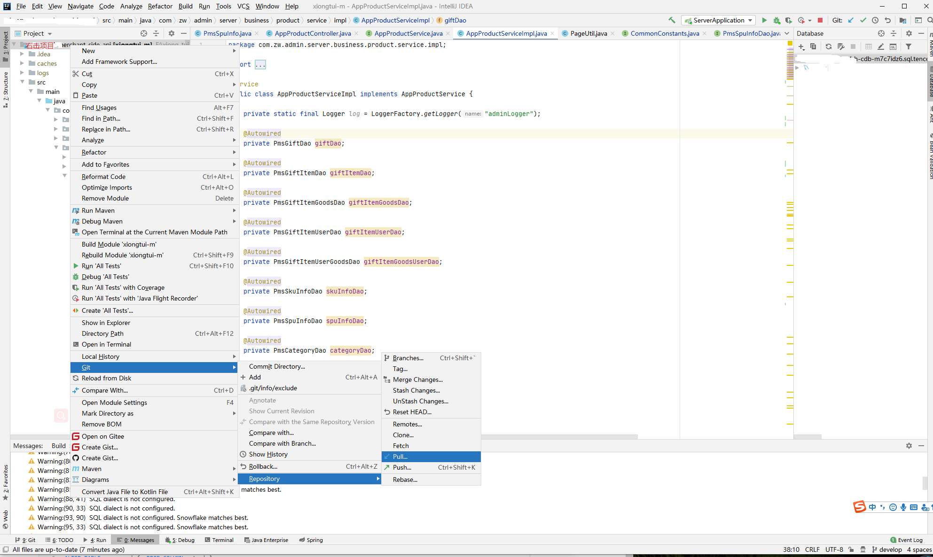Open the database query console QL icon
The height and width of the screenshot is (557, 933).
point(893,46)
